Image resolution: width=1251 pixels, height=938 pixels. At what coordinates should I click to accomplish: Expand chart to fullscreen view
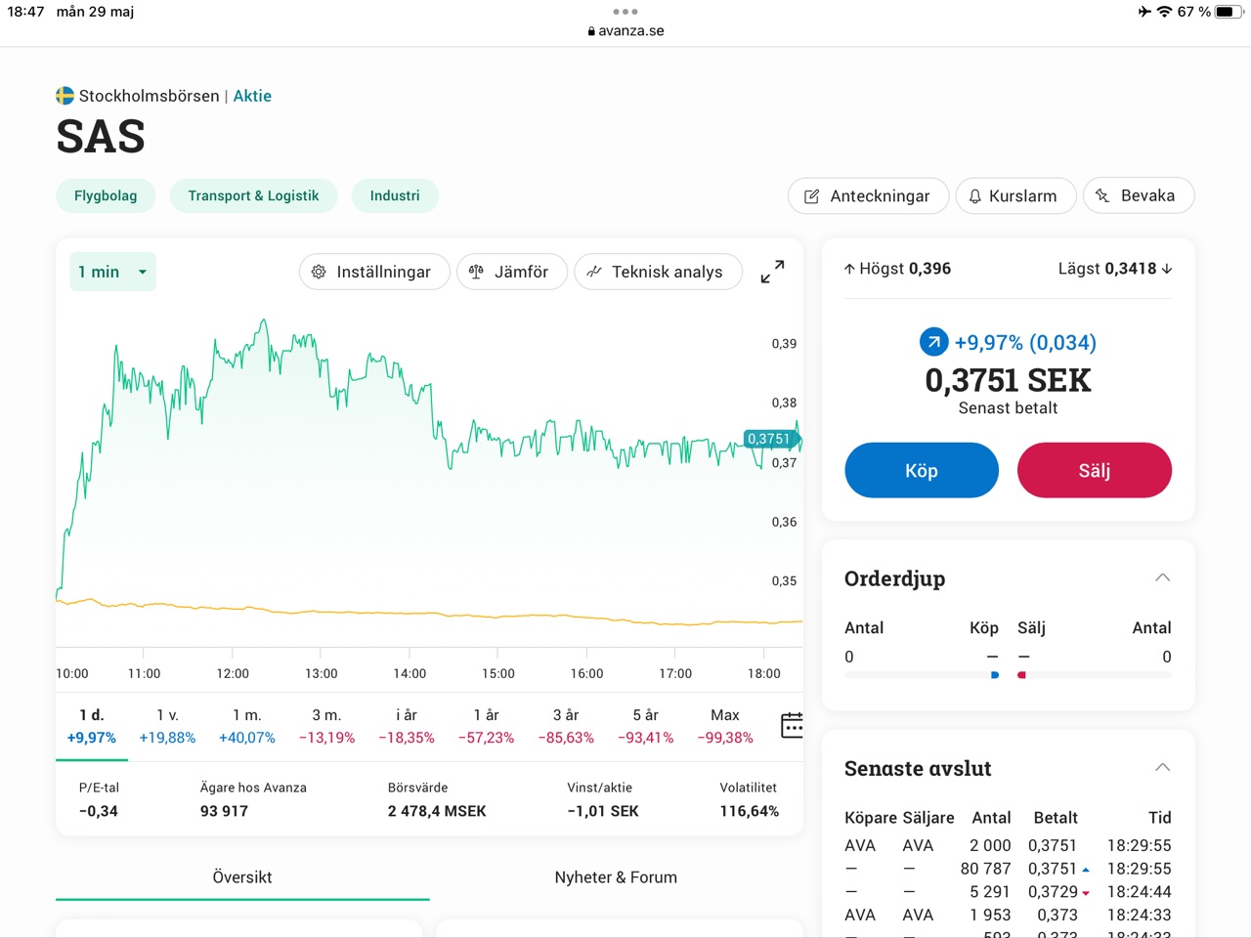(x=772, y=272)
